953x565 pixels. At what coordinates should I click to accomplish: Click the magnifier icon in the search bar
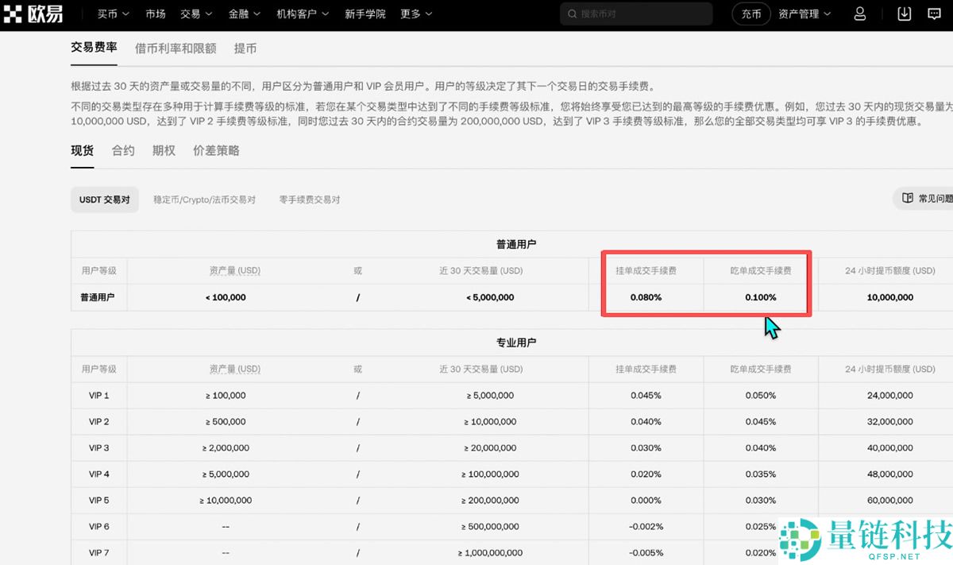coord(571,14)
